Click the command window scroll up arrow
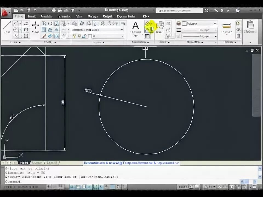This screenshot has width=263, height=197. click(x=259, y=168)
